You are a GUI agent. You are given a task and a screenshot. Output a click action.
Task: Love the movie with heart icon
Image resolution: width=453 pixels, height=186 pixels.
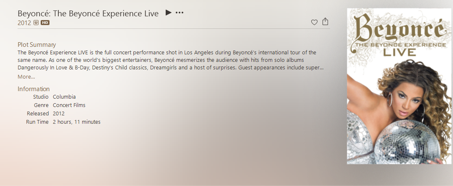[x=314, y=22]
